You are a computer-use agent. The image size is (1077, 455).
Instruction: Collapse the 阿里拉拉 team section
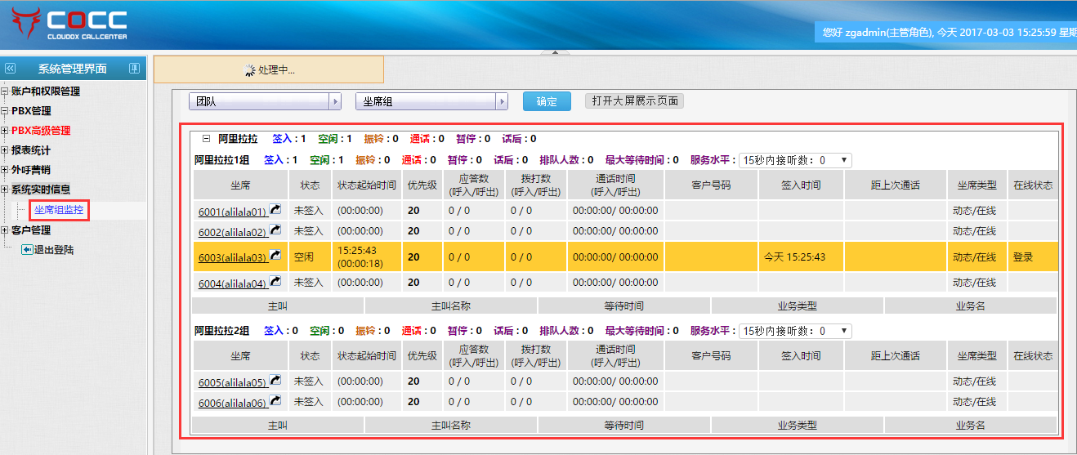(x=207, y=139)
